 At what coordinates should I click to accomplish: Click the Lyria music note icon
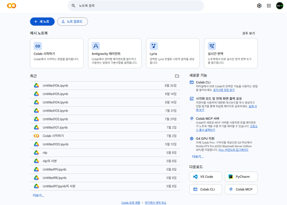click(154, 46)
